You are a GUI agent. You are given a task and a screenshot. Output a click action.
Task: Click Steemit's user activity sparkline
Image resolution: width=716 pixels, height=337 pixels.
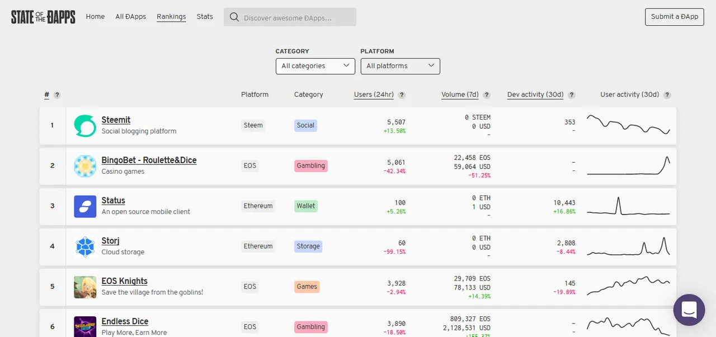[628, 125]
